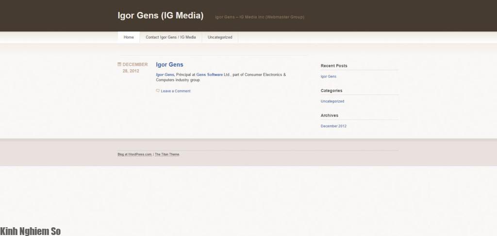The image size is (497, 236).
Task: Follow the Gens Software link
Action: 210,75
